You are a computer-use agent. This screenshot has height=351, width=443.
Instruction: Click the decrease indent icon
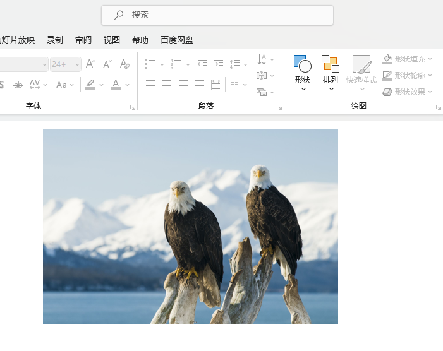(202, 64)
